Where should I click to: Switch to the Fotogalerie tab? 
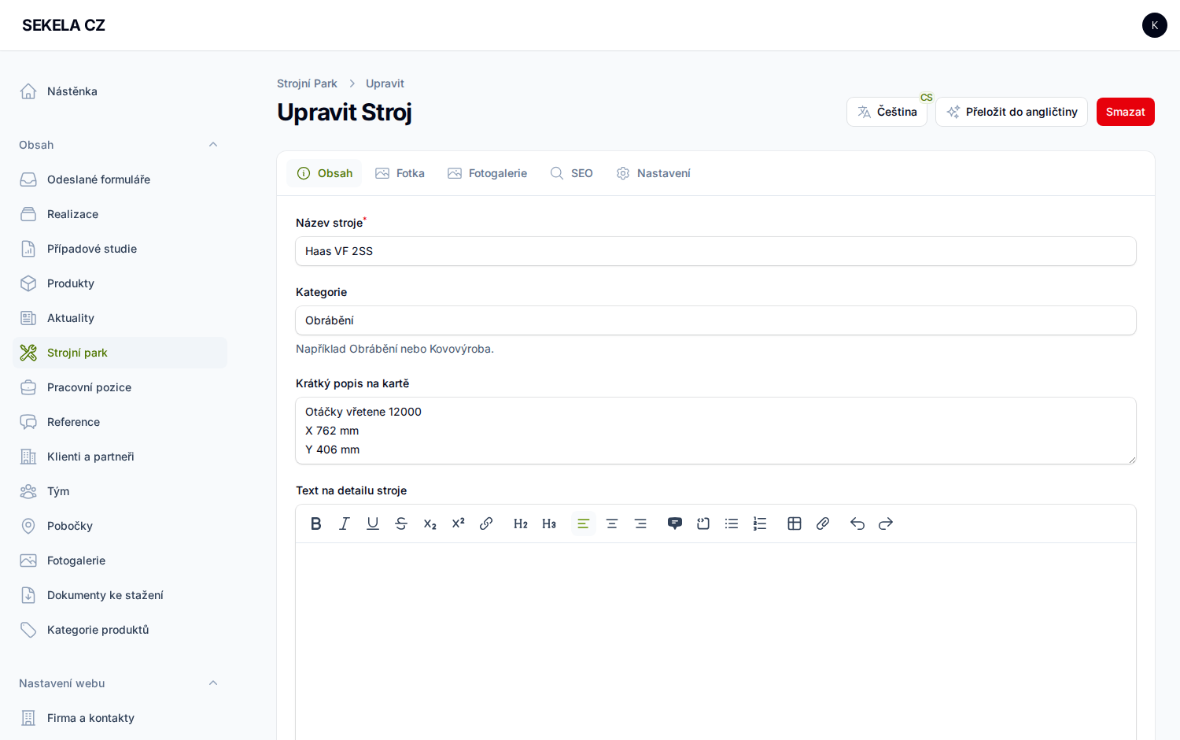pyautogui.click(x=488, y=173)
